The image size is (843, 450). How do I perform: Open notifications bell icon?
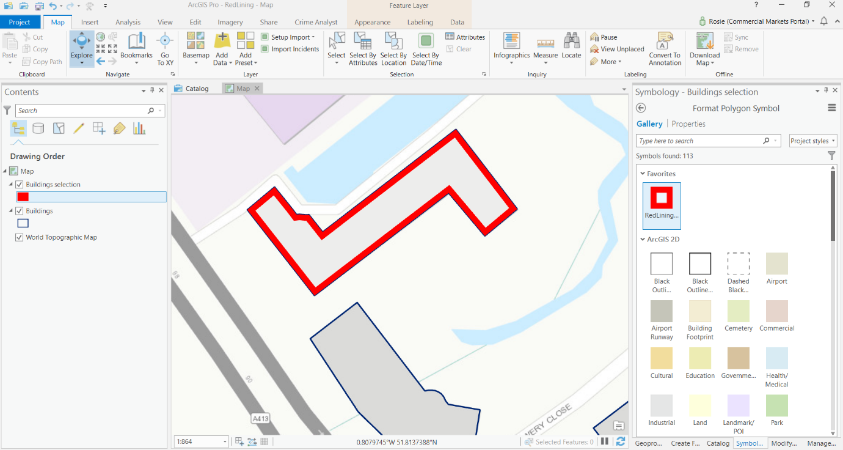click(823, 21)
